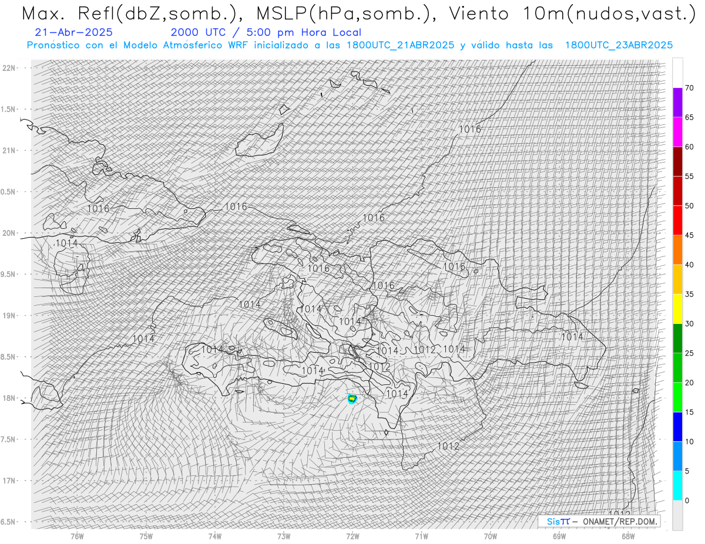The height and width of the screenshot is (544, 705).
Task: Click the dark red 55–60 dBZ swatch
Action: (x=677, y=161)
